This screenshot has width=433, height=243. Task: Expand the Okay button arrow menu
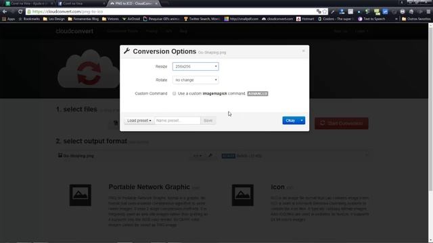[302, 120]
